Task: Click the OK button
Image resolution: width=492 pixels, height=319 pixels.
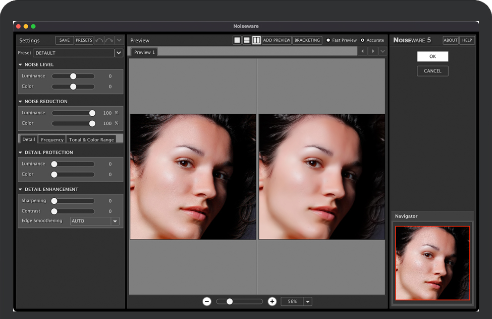Action: (x=432, y=56)
